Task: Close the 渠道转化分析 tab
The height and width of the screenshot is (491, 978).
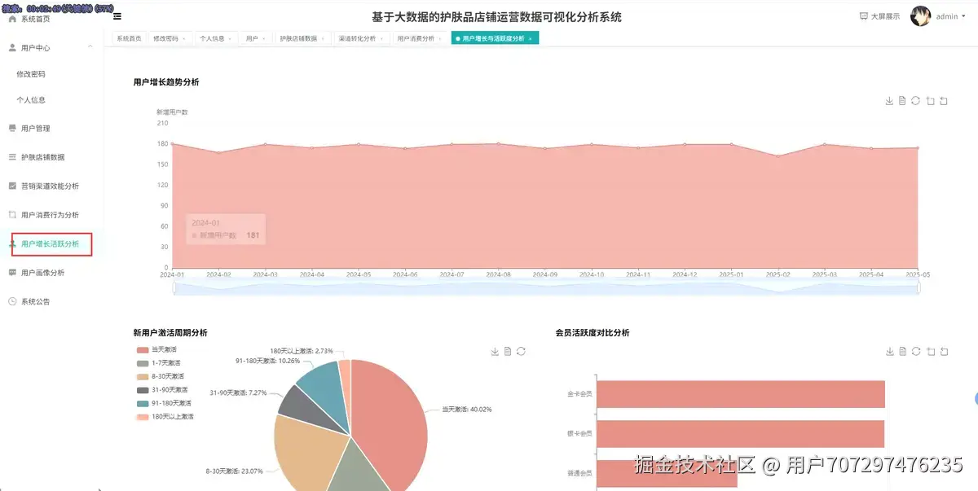Action: click(x=382, y=38)
